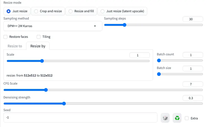Select the Just resize radio option
Screen dimensions: 207x127
click(x=9, y=11)
